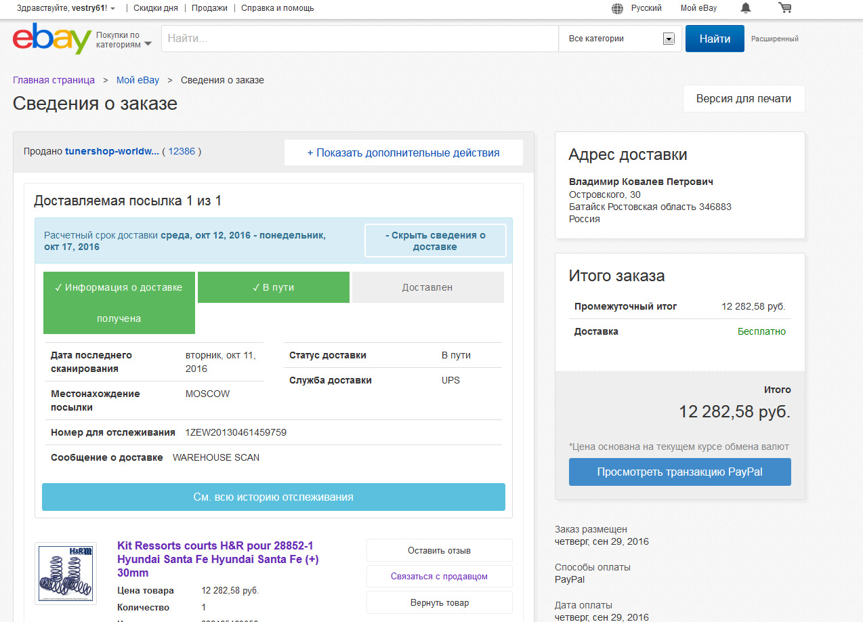Open Мой eBay top menu
This screenshot has width=863, height=622.
(x=698, y=8)
